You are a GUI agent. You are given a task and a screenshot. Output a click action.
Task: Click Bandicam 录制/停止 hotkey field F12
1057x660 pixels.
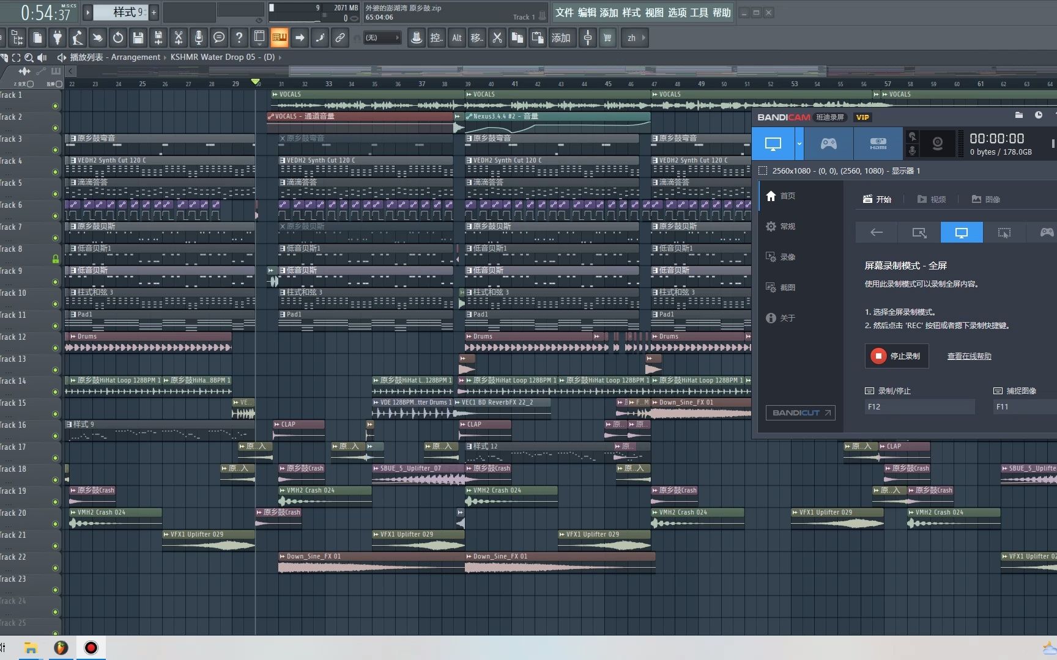click(x=919, y=406)
